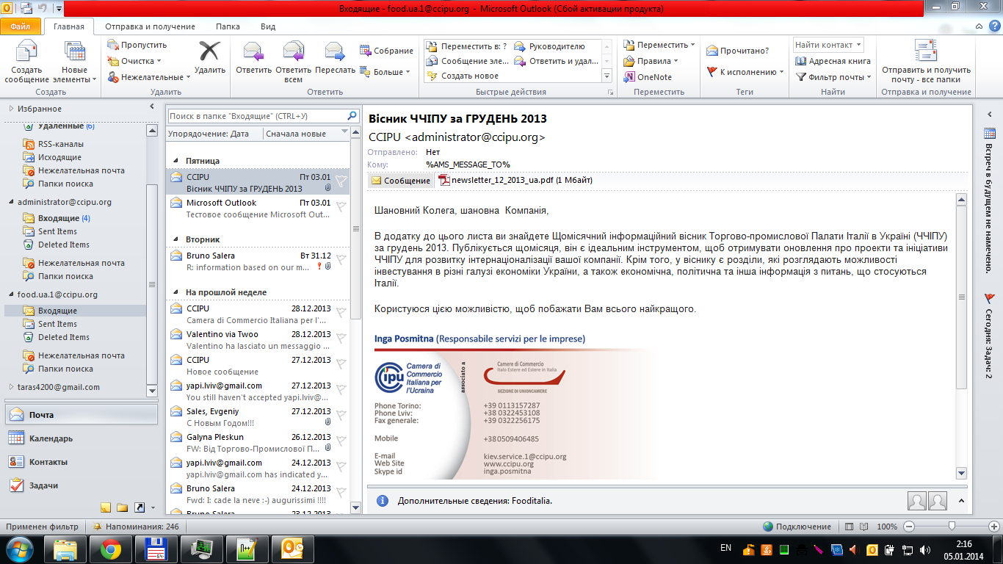This screenshot has height=564, width=1003.
Task: Toggle flag on CCIPU Новое сообщение message
Action: tap(341, 364)
